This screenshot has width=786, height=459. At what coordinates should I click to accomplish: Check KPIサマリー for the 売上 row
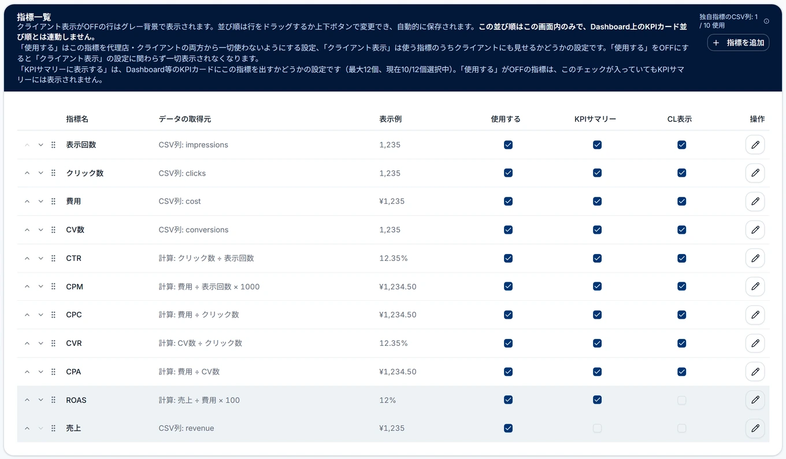pos(597,428)
